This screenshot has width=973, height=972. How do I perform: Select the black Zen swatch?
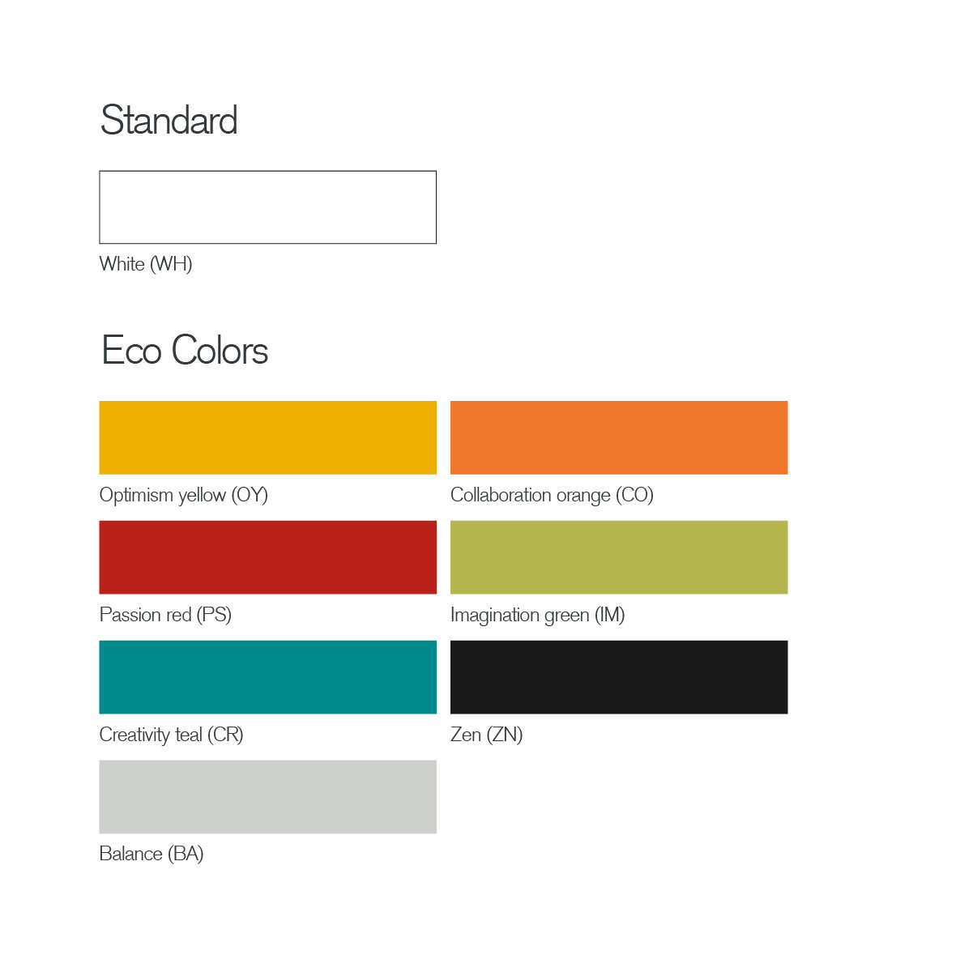(619, 677)
